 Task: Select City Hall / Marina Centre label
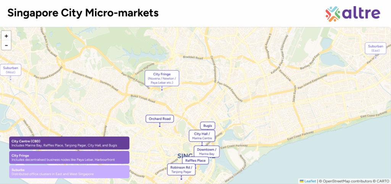tap(202, 136)
